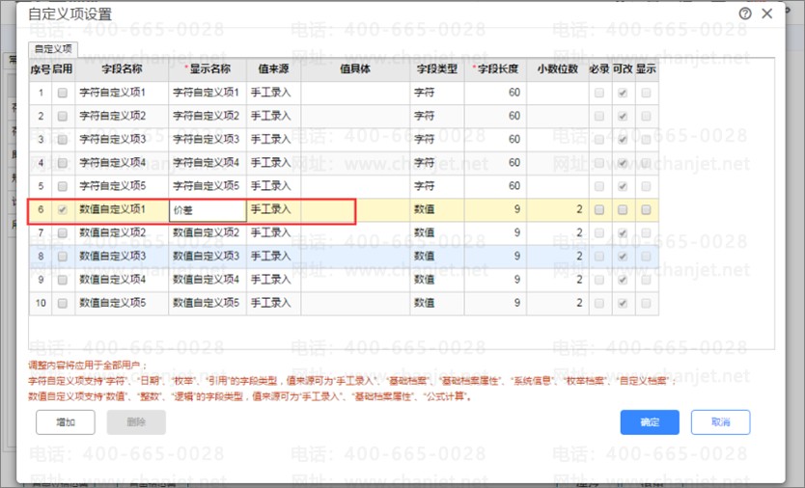Click the 增加 button
Image resolution: width=805 pixels, height=488 pixels.
(66, 422)
